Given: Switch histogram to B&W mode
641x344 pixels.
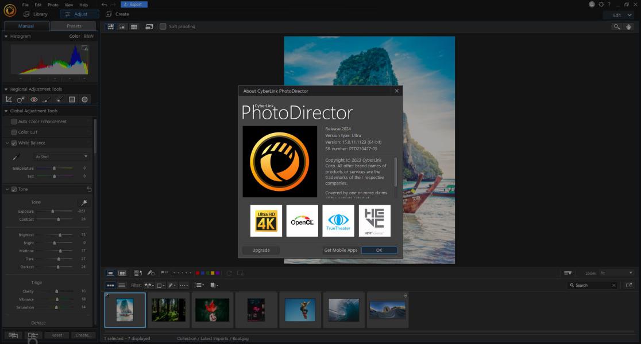Looking at the screenshot, I should pyautogui.click(x=88, y=36).
